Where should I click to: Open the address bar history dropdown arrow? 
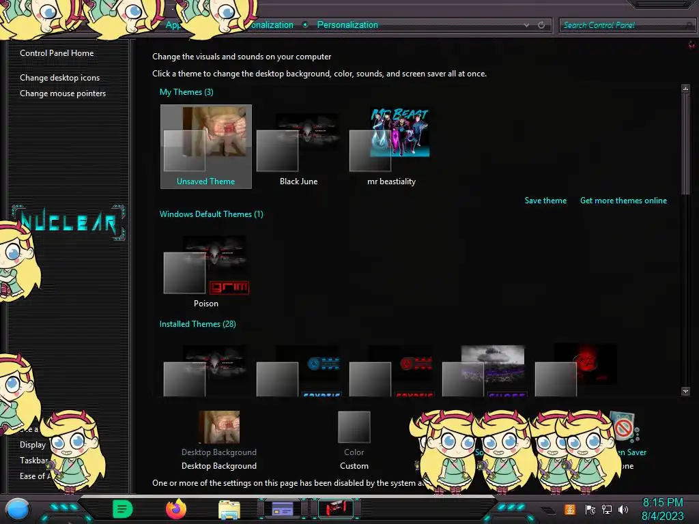coord(527,25)
